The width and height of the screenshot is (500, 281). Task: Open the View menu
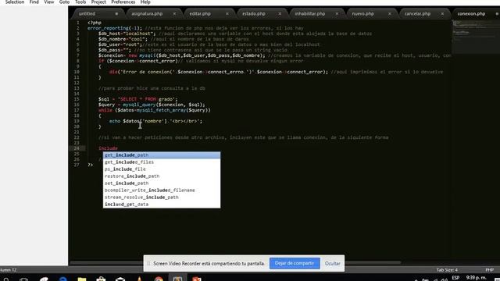(x=48, y=2)
